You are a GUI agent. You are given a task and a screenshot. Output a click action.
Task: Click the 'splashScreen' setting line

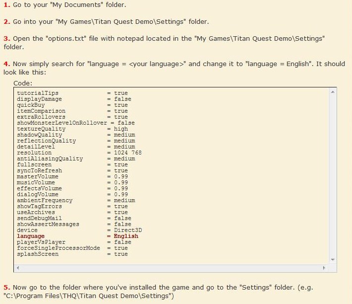(72, 254)
